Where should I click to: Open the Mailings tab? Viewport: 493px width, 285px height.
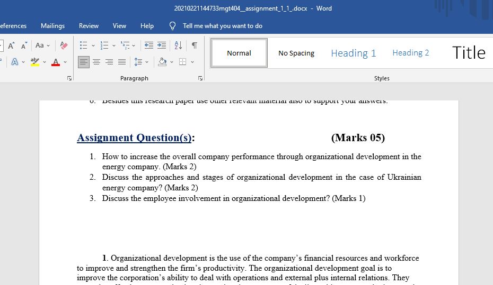coord(53,26)
